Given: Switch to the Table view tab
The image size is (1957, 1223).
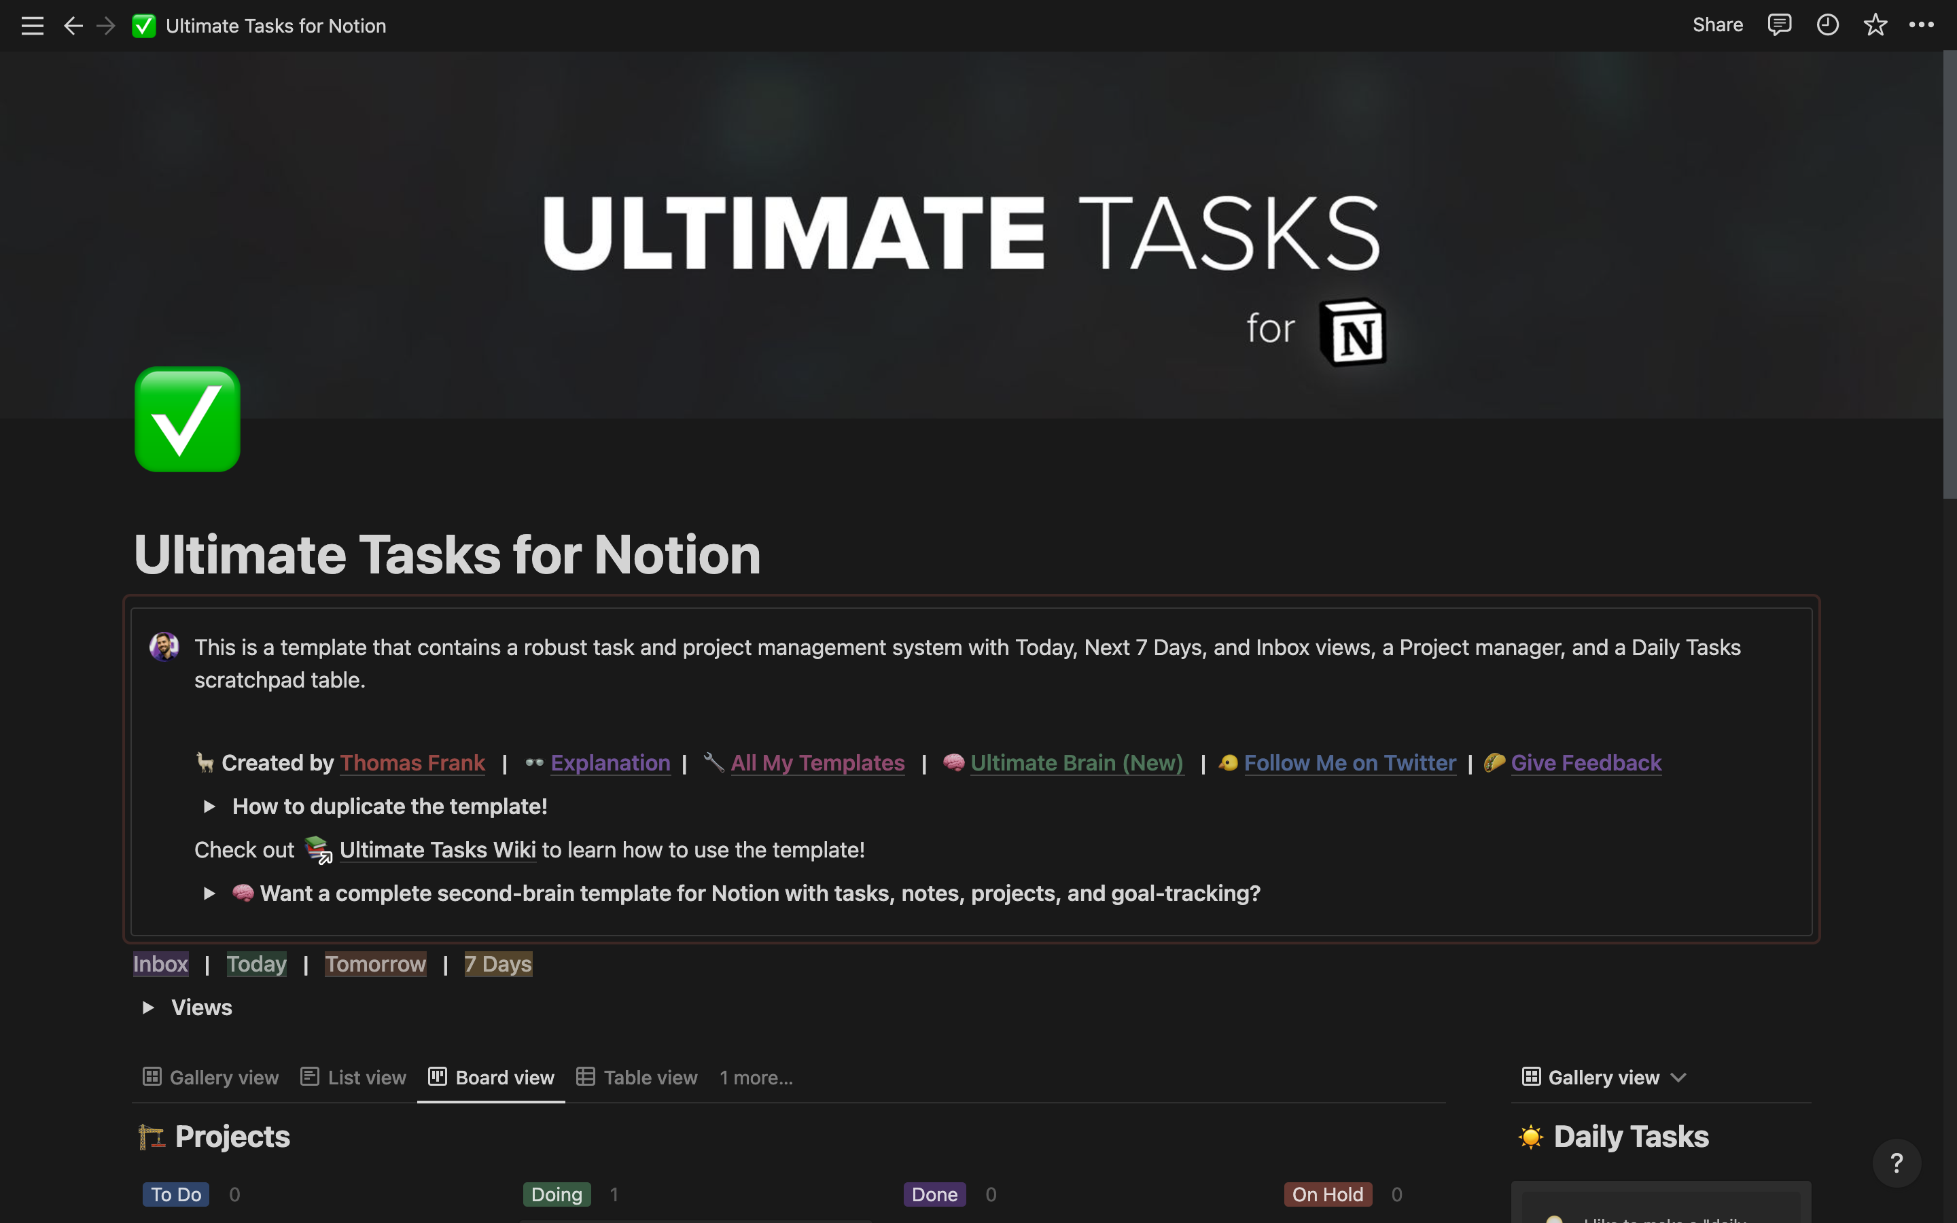Looking at the screenshot, I should pyautogui.click(x=637, y=1078).
